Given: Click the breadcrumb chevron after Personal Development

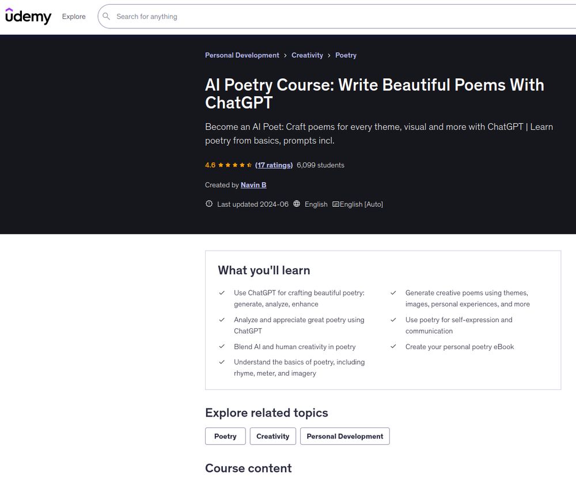Looking at the screenshot, I should [286, 55].
